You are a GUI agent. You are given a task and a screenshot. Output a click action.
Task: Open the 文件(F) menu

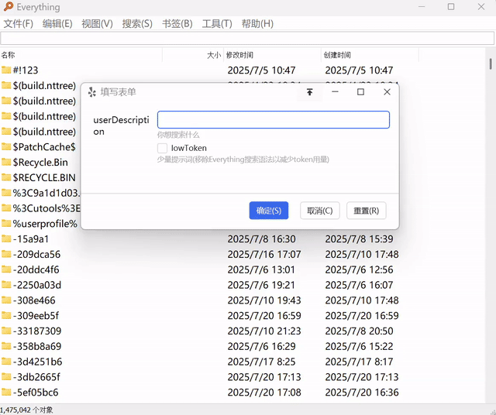tap(19, 24)
